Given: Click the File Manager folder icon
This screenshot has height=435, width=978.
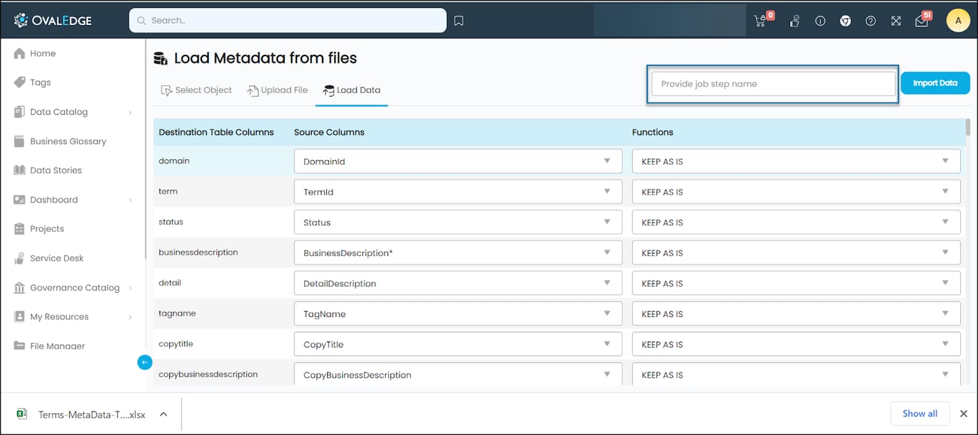Looking at the screenshot, I should [x=19, y=346].
